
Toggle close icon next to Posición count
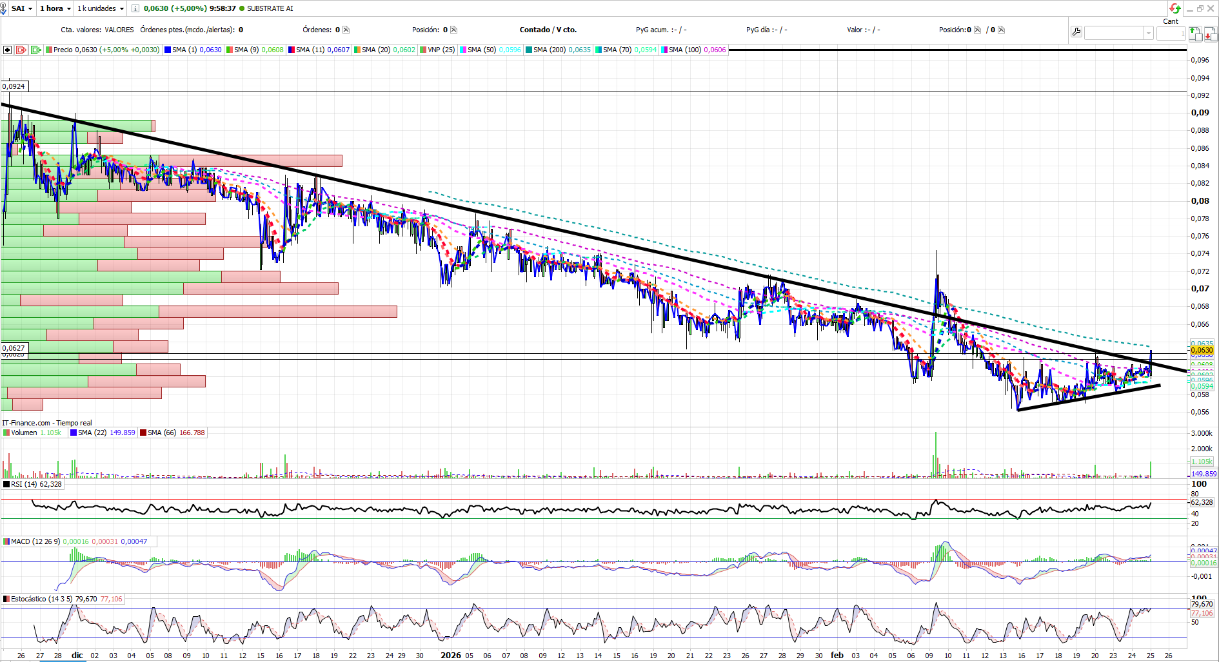tap(453, 30)
